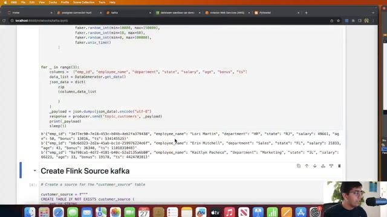Open System Settings from the Dock
This screenshot has width=387, height=217.
click(315, 212)
